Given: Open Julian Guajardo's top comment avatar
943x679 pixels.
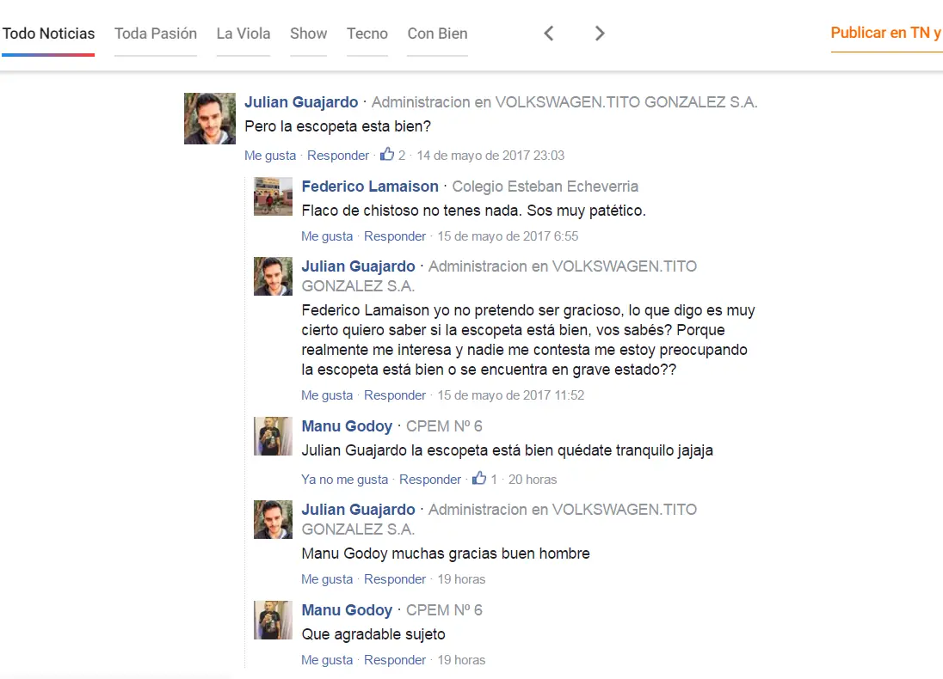Looking at the screenshot, I should [210, 119].
